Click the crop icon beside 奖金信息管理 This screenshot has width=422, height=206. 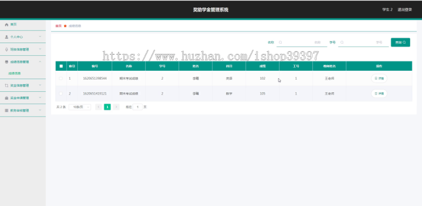(7, 85)
